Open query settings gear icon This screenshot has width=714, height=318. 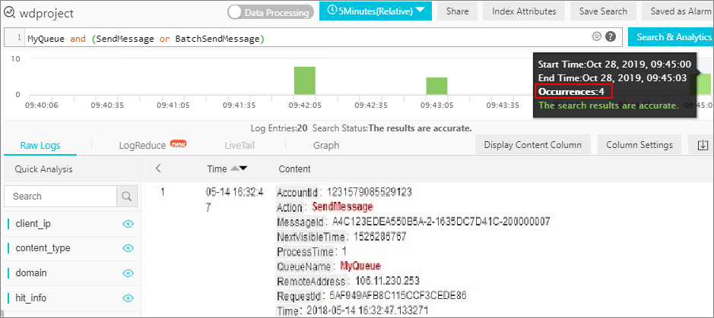coord(596,36)
